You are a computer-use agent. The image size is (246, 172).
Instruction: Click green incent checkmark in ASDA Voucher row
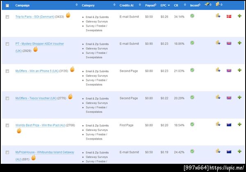point(192,43)
